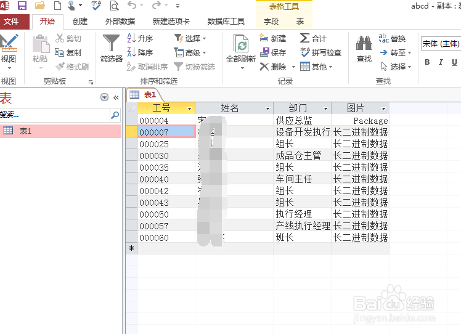Open the 转至 (Go To) dropdown
Screen dimensions: 461x334
pos(396,52)
